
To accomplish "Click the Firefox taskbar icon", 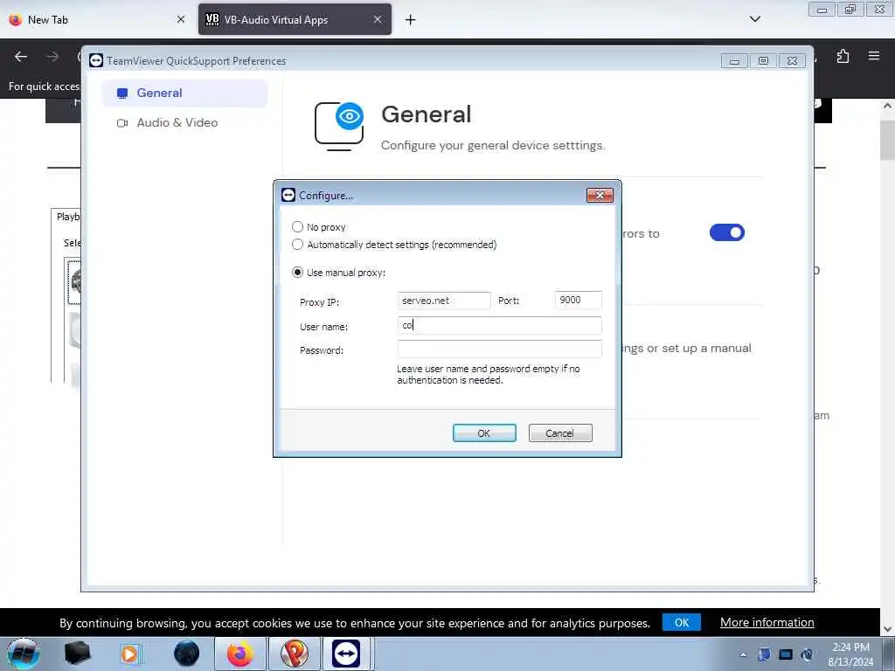I will [239, 654].
